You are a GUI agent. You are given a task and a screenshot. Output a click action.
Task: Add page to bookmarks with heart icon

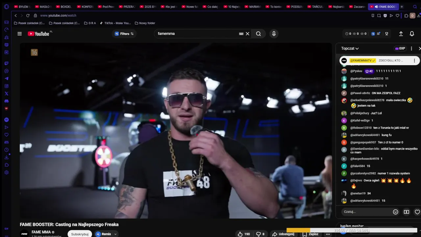click(397, 15)
